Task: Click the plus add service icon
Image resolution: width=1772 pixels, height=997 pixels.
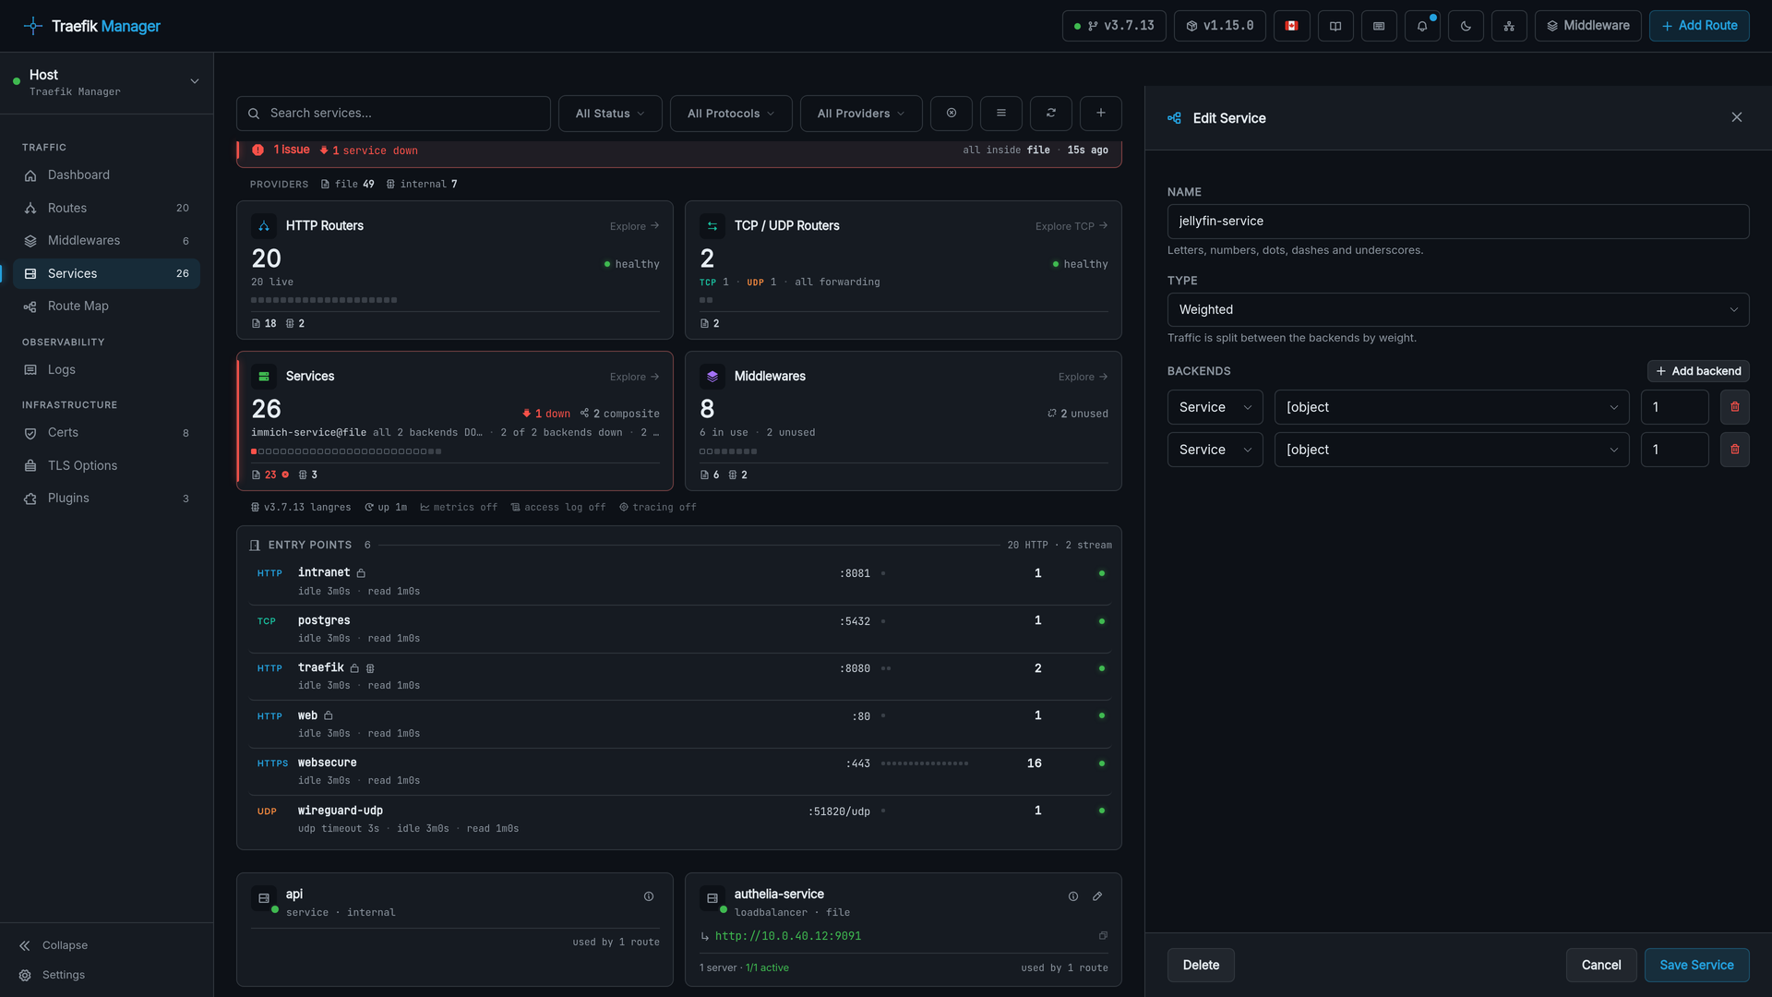Action: (x=1101, y=114)
